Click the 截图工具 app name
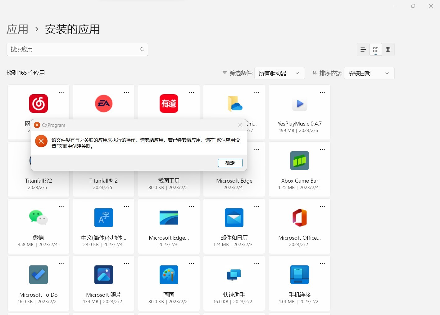Image resolution: width=440 pixels, height=315 pixels. click(169, 180)
